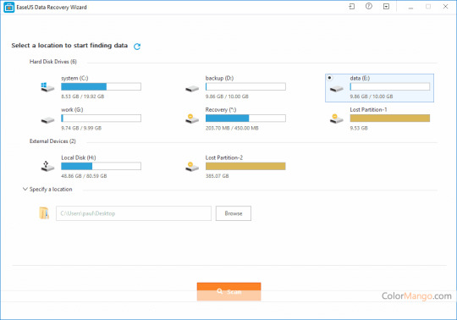Select the Lost Partition-1 drive icon
Screen dimensions: 457x320
[337, 119]
